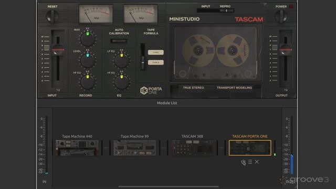Click the red POWER indicator light

pos(291,6)
